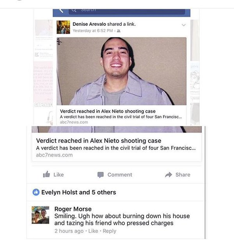Reply to Roger Morse's comment
Screen dimensions: 234x240
pos(109,231)
